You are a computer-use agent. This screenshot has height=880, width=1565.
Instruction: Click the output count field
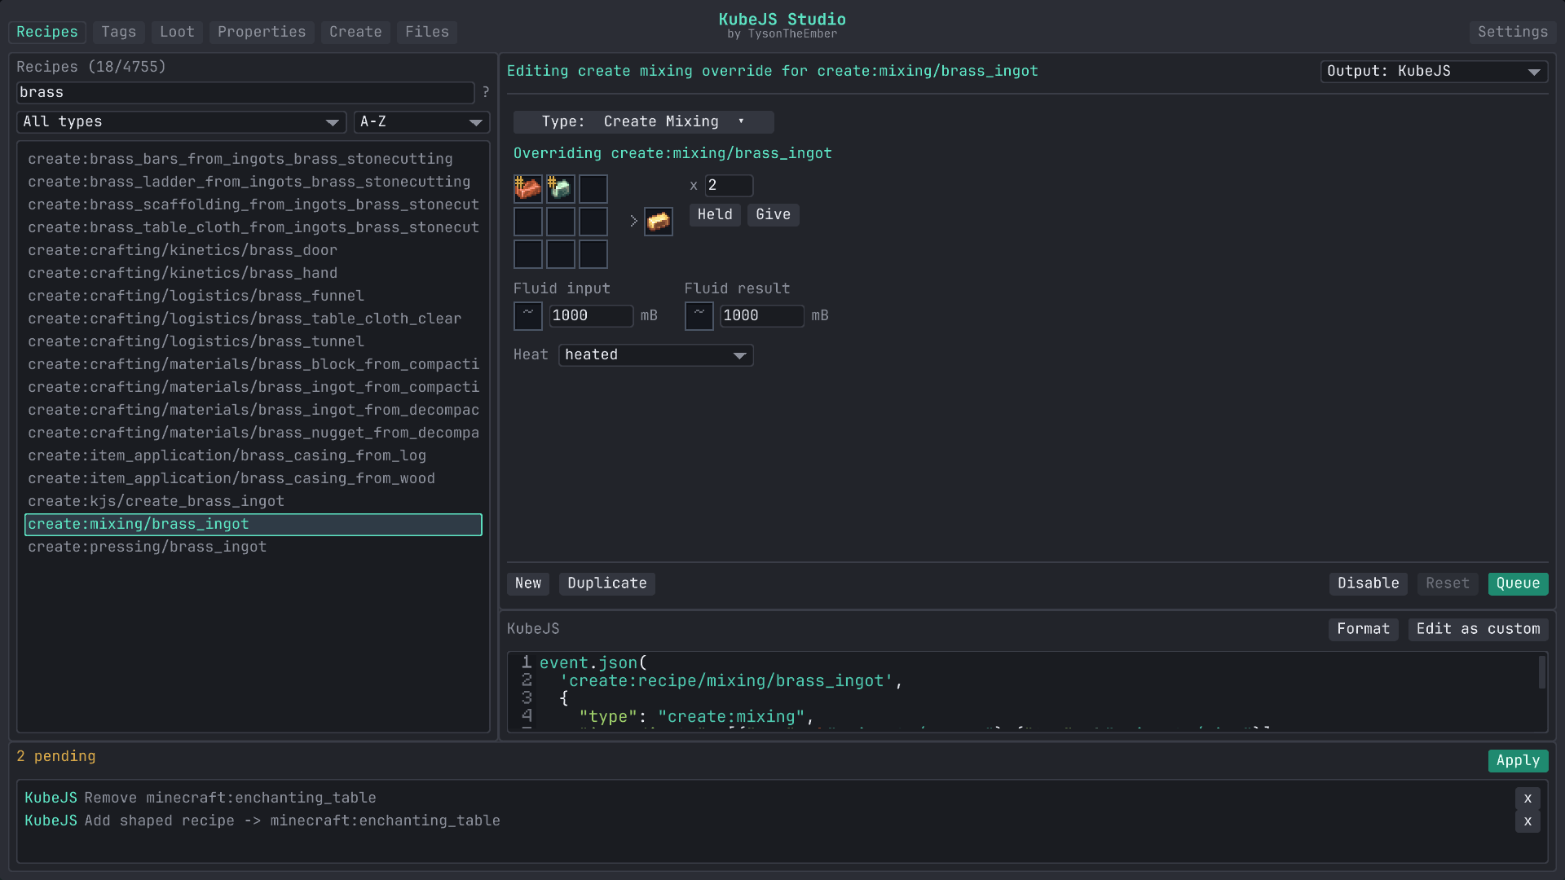click(729, 186)
